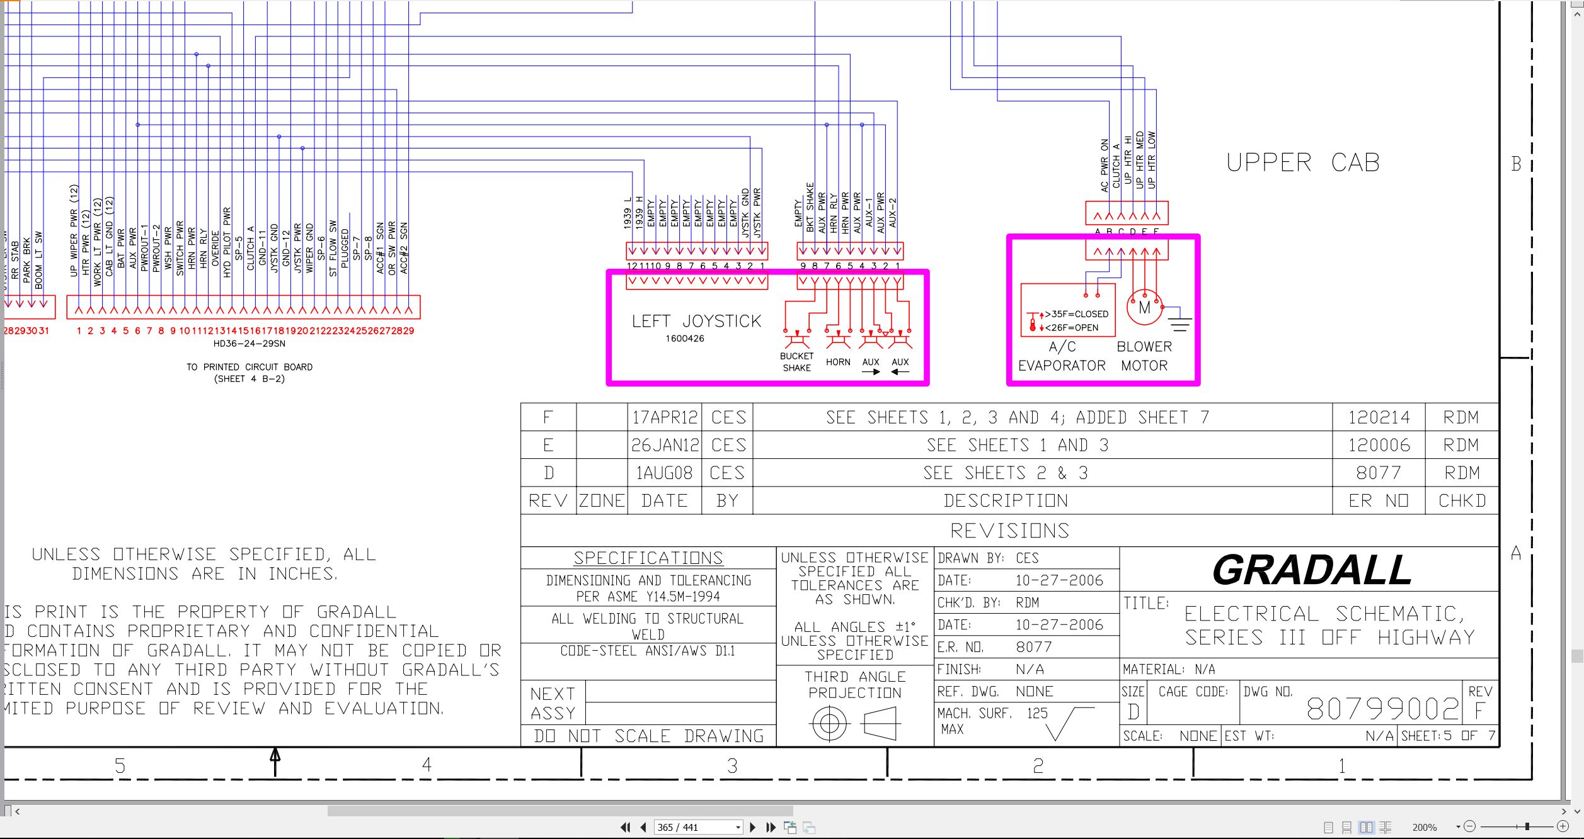Screen dimensions: 1584x839
Task: Click the zoom slider handle
Action: [x=1527, y=826]
